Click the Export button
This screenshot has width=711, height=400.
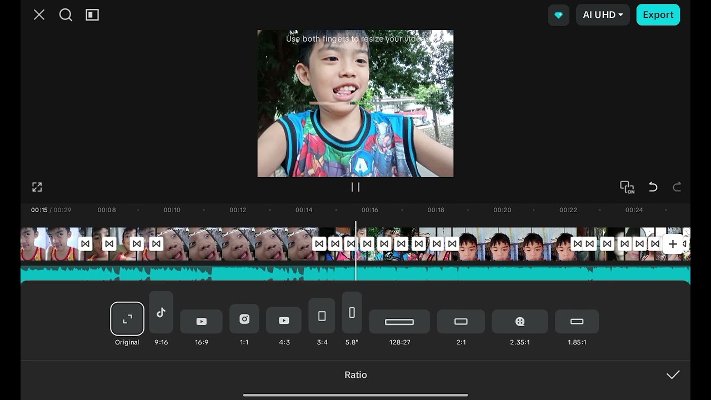pos(658,15)
